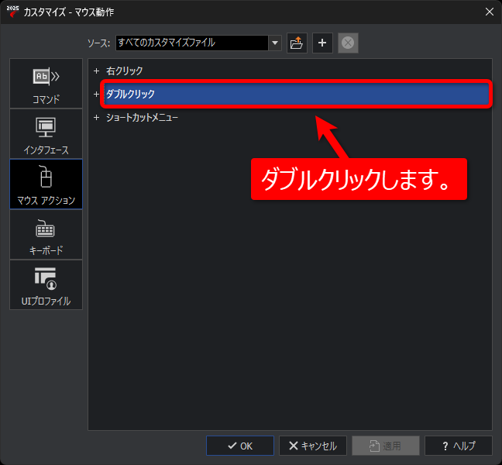Click the greyed-out remove file icon
Screen dimensions: 502x465
348,43
